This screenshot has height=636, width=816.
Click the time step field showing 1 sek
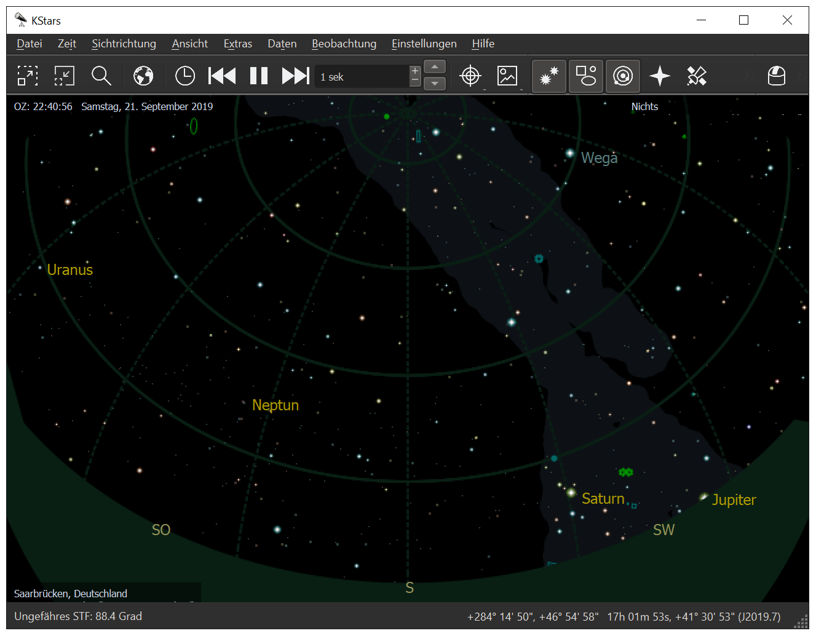(x=362, y=77)
